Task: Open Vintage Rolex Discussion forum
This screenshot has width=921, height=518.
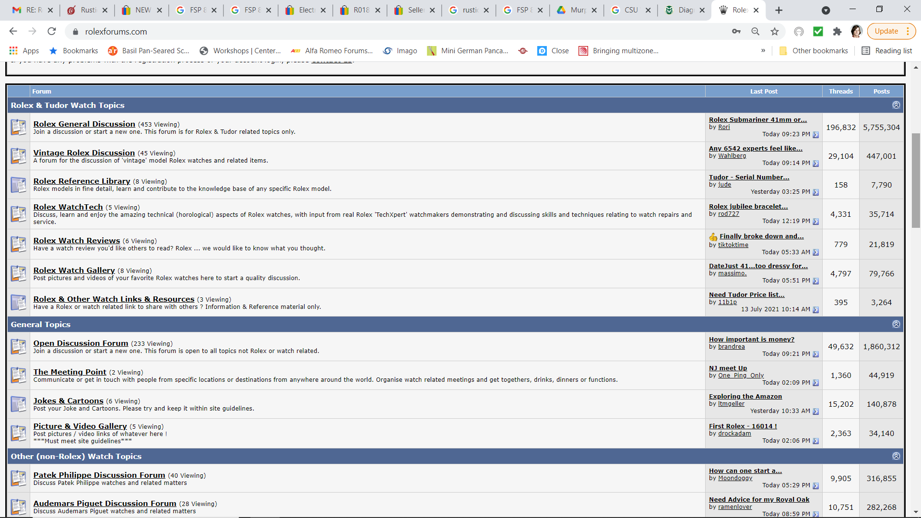Action: [x=84, y=153]
